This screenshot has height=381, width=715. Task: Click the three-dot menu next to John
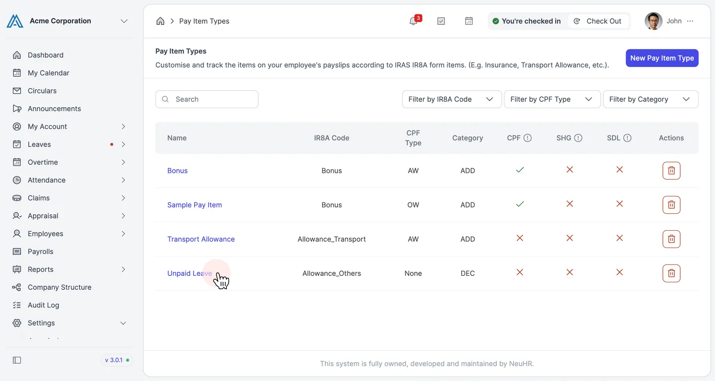click(690, 21)
